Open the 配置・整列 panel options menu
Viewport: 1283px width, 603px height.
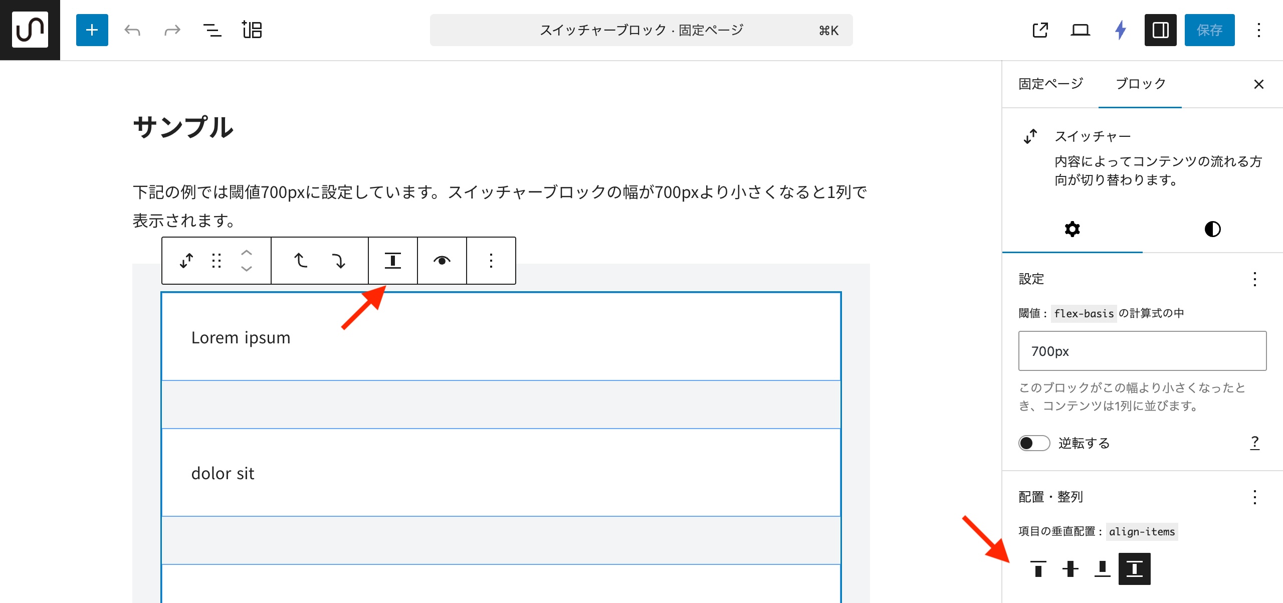[x=1254, y=497]
